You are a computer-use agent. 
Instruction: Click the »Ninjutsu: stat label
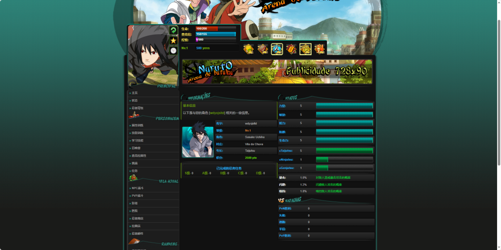coord(286,160)
